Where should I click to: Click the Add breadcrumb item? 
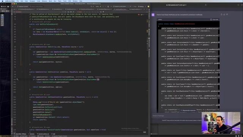(x=54, y=134)
